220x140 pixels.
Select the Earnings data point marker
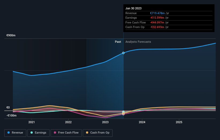coord(123,112)
